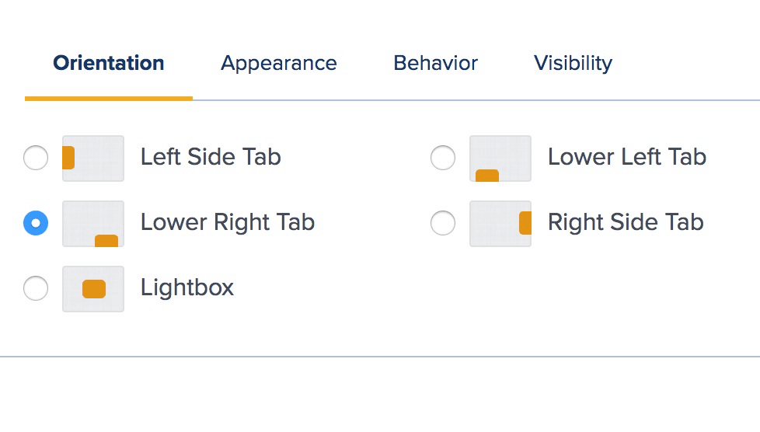Switch to the Appearance tab

(x=279, y=64)
